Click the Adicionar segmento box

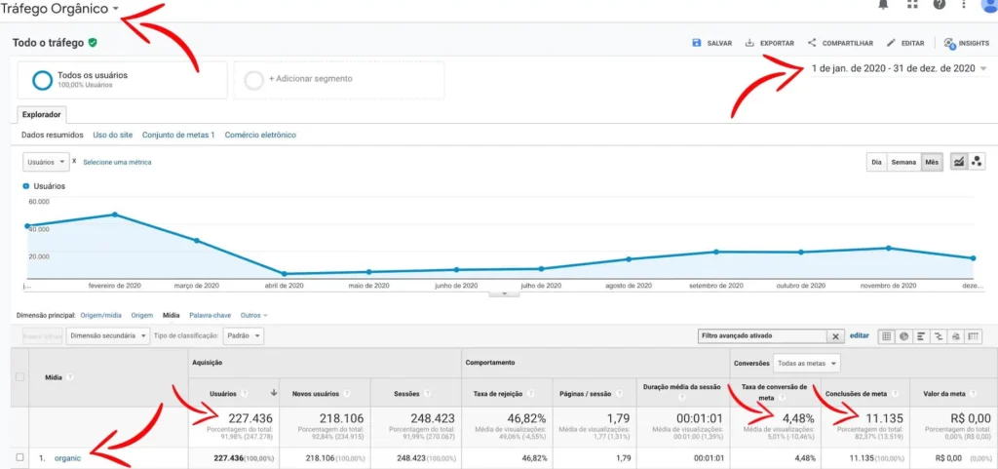[338, 80]
